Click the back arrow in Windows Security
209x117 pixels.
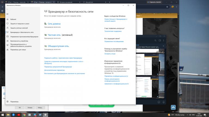point(7,9)
